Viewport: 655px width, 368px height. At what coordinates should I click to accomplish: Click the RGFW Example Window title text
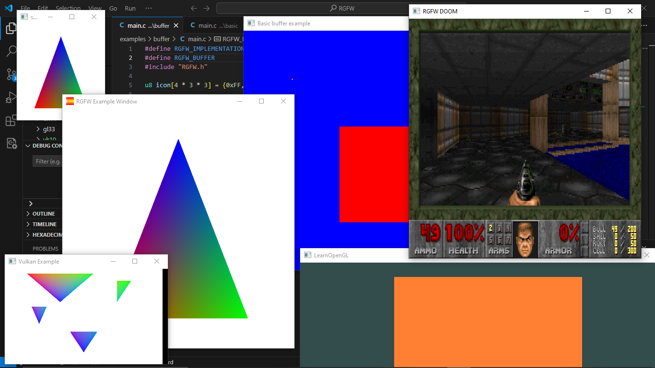106,101
